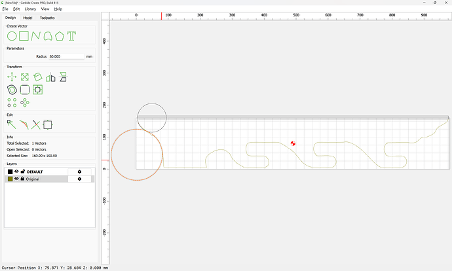The height and width of the screenshot is (271, 452).
Task: Open the View menu
Action: click(x=45, y=9)
